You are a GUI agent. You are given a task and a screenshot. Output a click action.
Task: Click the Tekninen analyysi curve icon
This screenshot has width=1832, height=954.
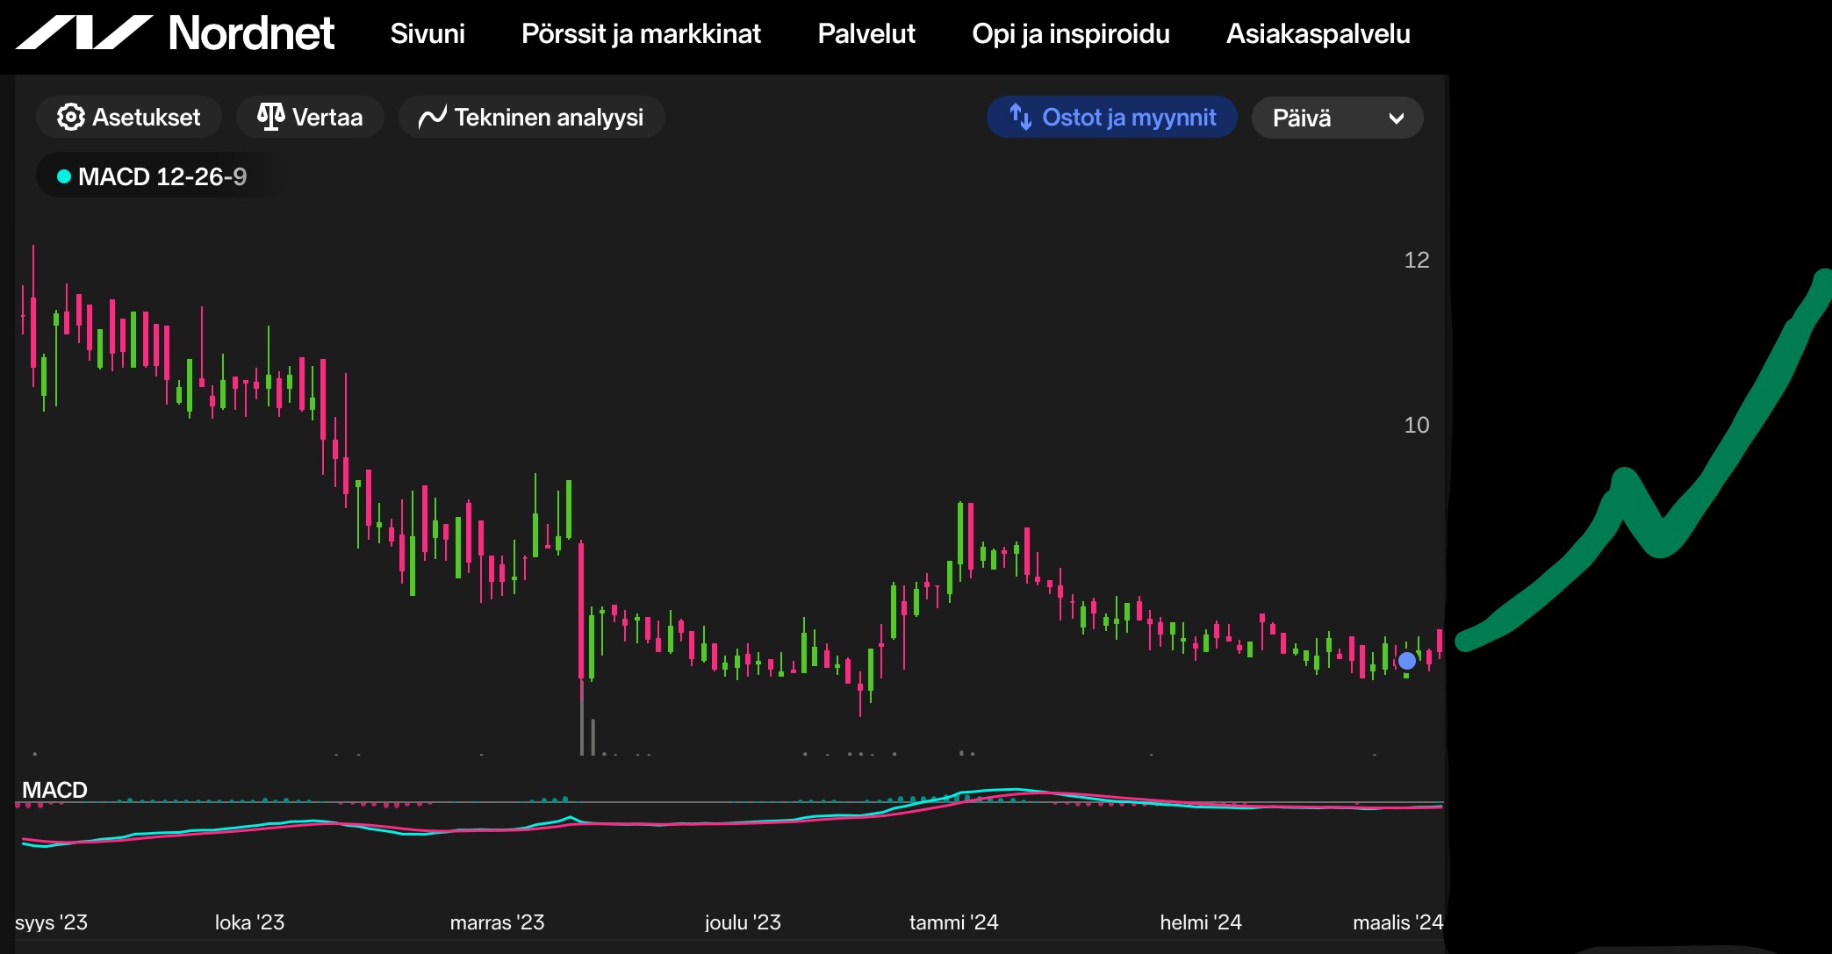pyautogui.click(x=432, y=117)
